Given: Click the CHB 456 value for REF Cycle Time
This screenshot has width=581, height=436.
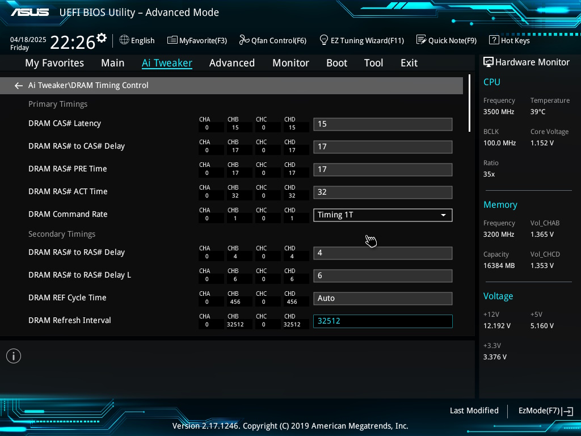Looking at the screenshot, I should 235,302.
